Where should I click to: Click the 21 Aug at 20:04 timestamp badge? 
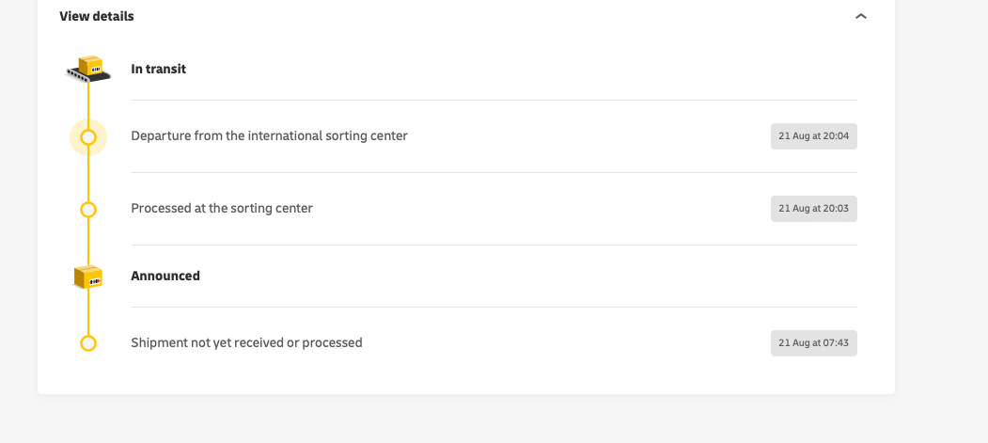[x=813, y=136]
